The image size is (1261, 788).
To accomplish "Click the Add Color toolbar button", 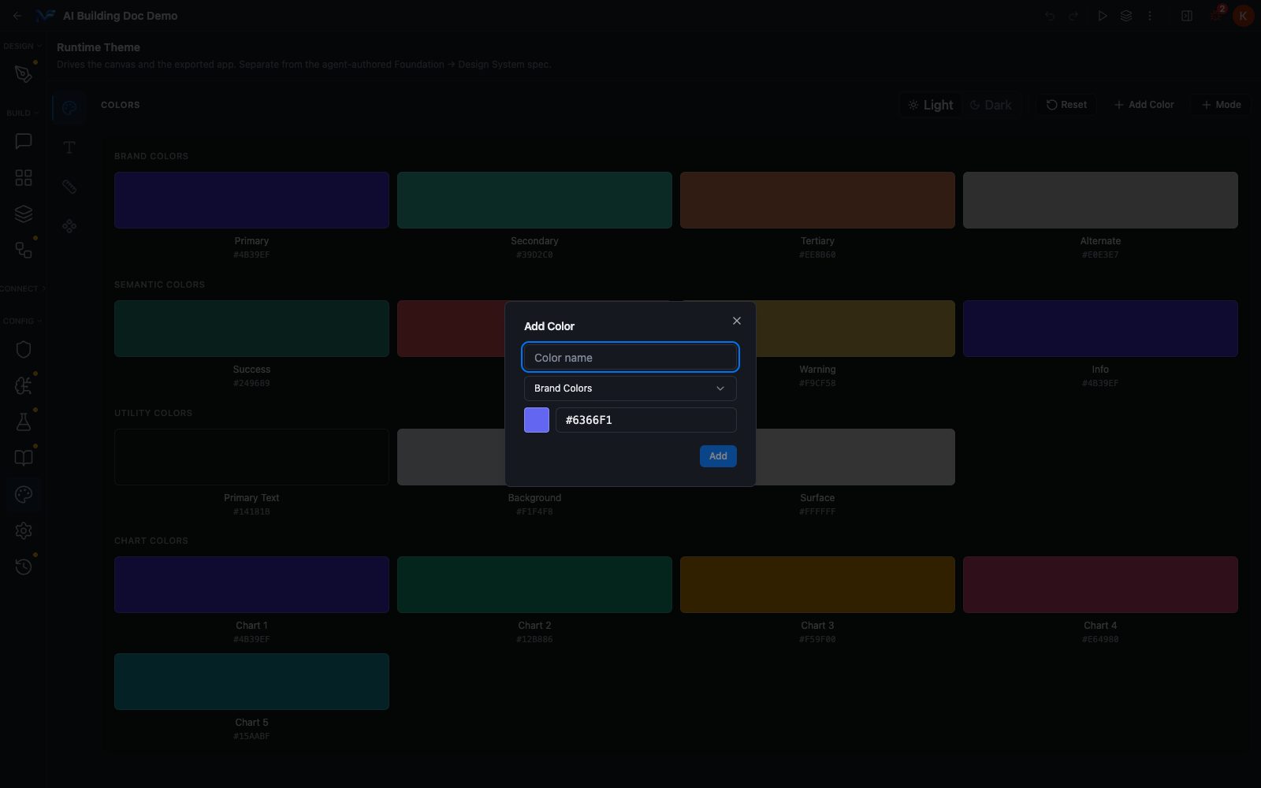I will click(x=1144, y=105).
